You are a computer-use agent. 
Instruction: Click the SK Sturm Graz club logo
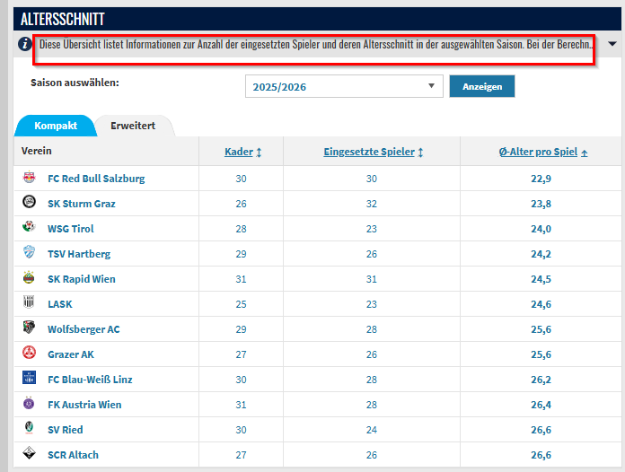point(29,203)
